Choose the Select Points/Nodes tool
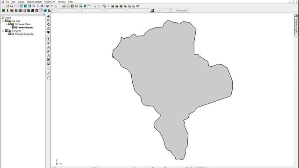299x168 pixels. coord(48,43)
